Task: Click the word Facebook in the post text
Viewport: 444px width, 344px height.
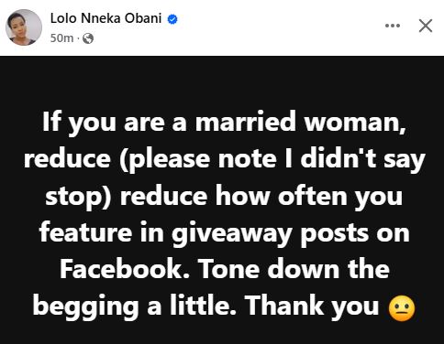Action: 125,269
